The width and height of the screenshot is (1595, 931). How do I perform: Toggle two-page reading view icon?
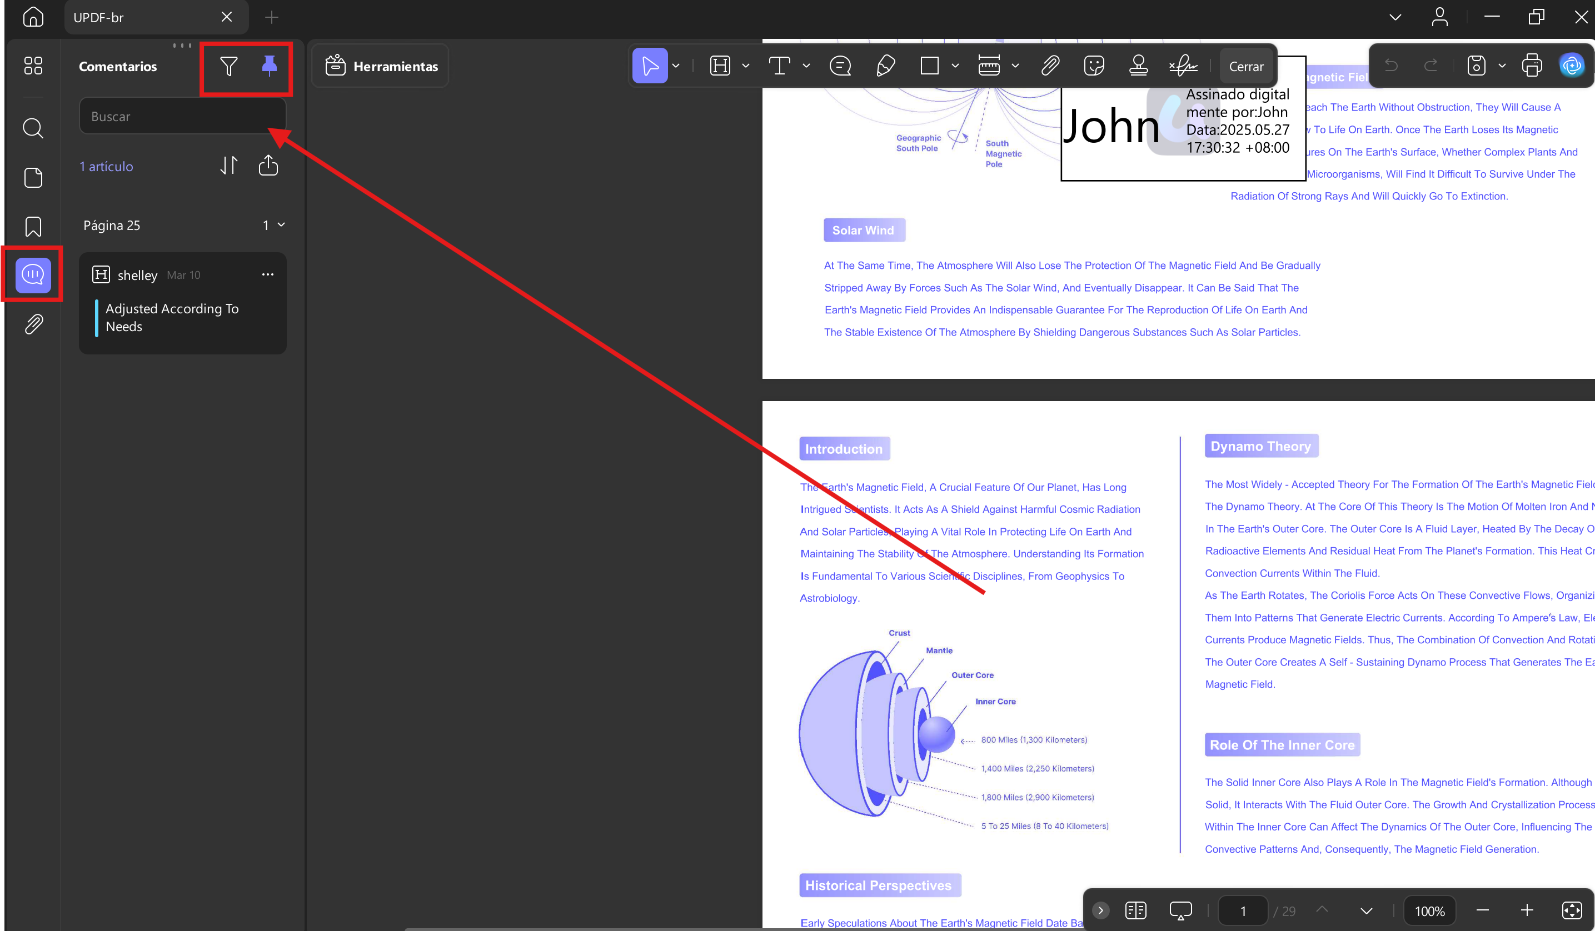tap(1136, 911)
